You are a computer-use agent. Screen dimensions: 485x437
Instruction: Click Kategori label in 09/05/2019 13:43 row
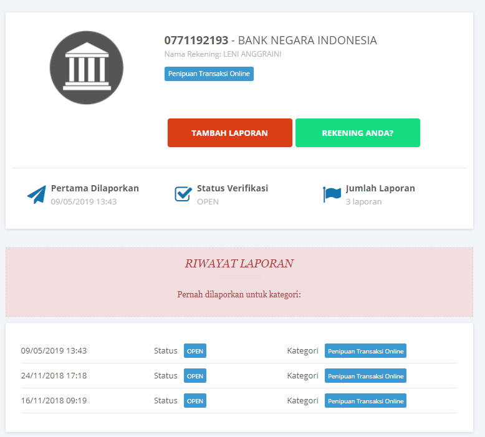coord(302,351)
